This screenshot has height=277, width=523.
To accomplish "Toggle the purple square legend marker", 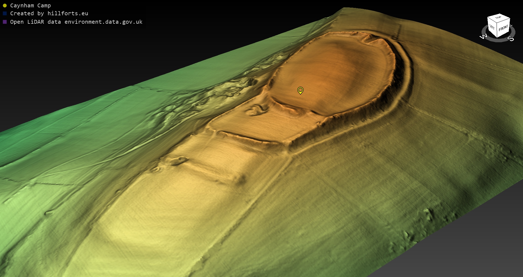I will pos(5,22).
